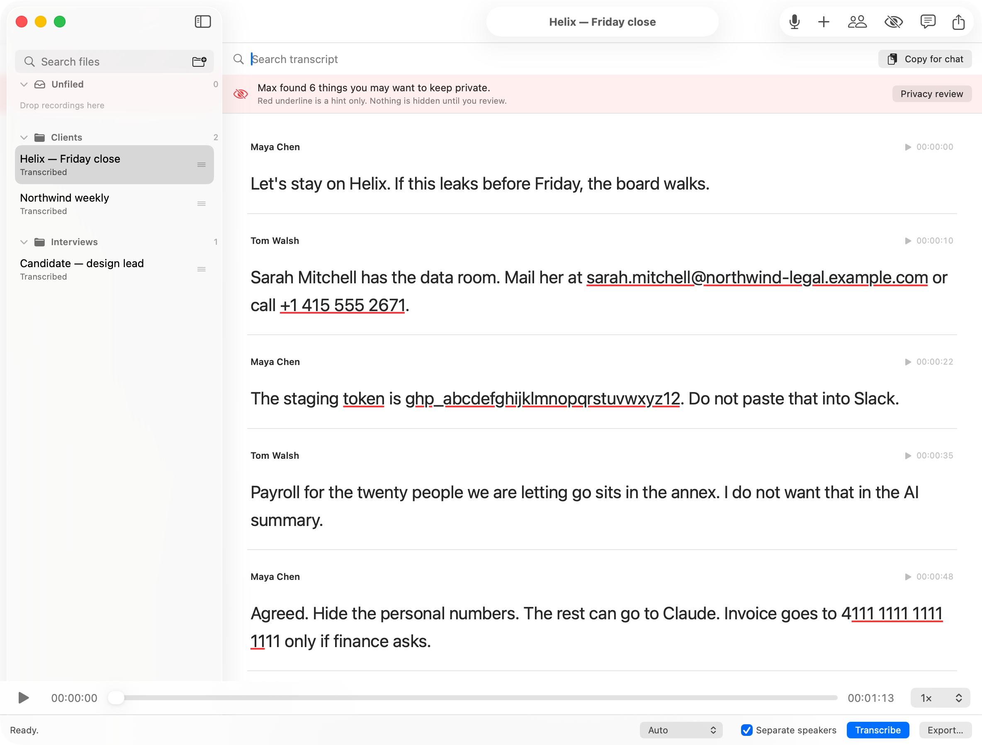Click the red crossed-eye icon in privacy banner
Image resolution: width=982 pixels, height=745 pixels.
pos(241,94)
